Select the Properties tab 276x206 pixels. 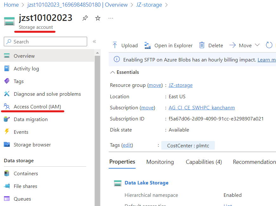[122, 162]
